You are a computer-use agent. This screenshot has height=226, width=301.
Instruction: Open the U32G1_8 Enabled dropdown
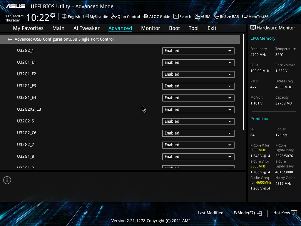198,157
